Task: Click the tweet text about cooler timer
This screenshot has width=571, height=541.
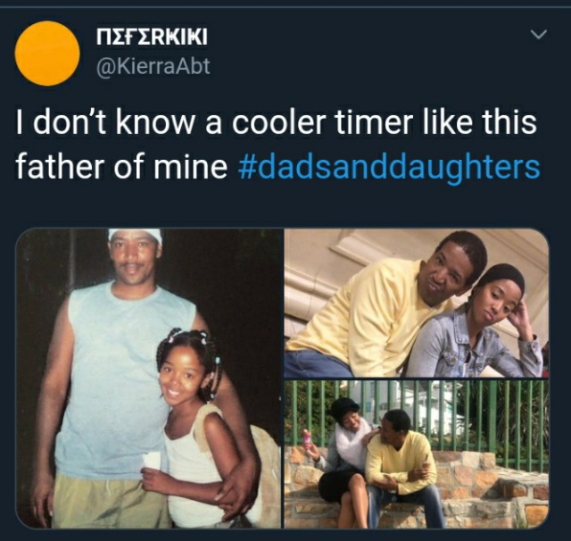Action: click(277, 145)
